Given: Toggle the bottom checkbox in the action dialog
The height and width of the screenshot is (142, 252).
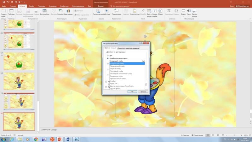Looking at the screenshot, I should click(x=106, y=86).
